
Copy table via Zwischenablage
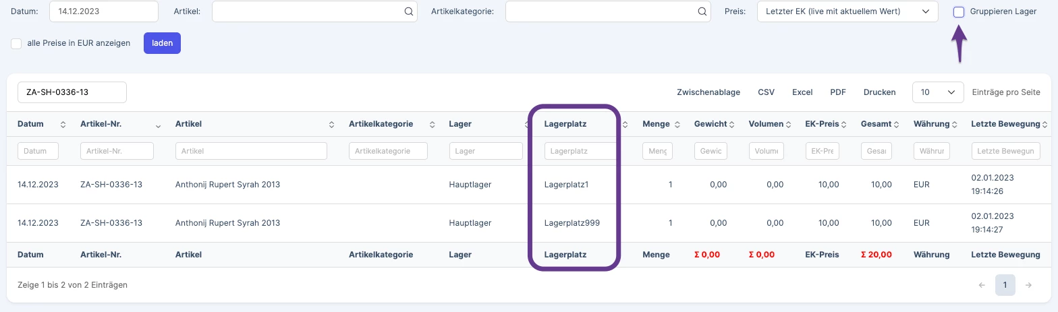point(708,92)
